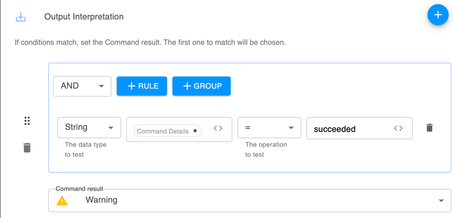This screenshot has width=454, height=218.
Task: Remove the rule with the trash icon beside succeeded
Action: click(430, 128)
